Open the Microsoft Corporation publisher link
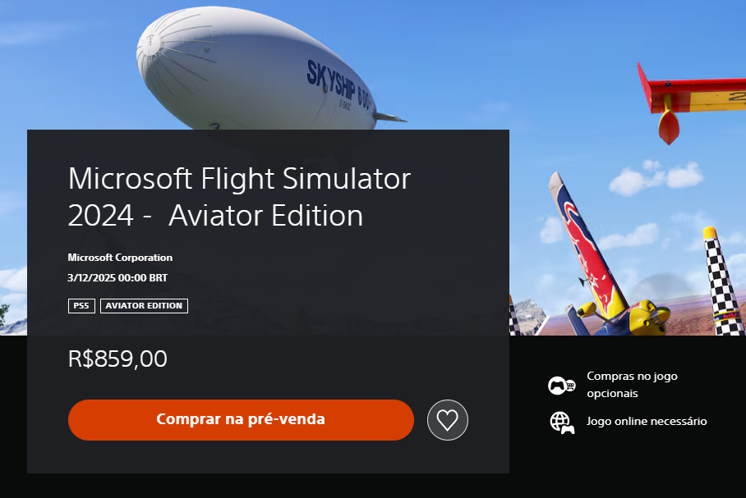Image resolution: width=746 pixels, height=498 pixels. 120,258
